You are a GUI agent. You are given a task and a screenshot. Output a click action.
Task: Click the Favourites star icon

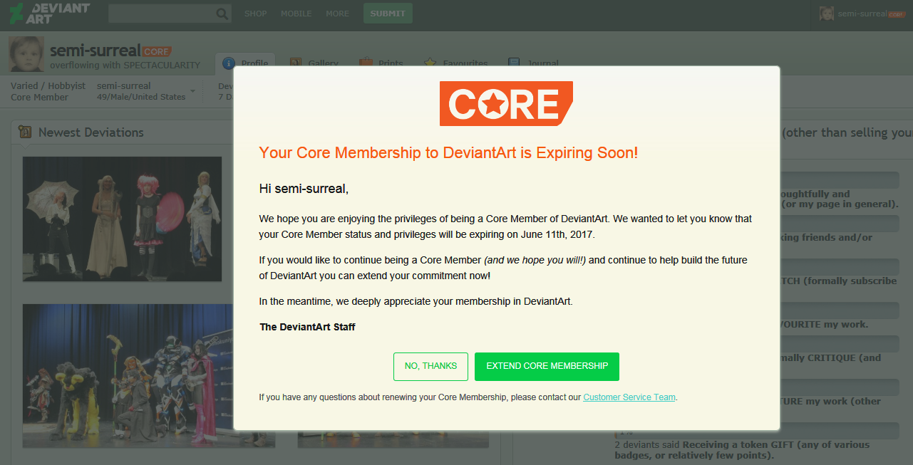(x=430, y=63)
